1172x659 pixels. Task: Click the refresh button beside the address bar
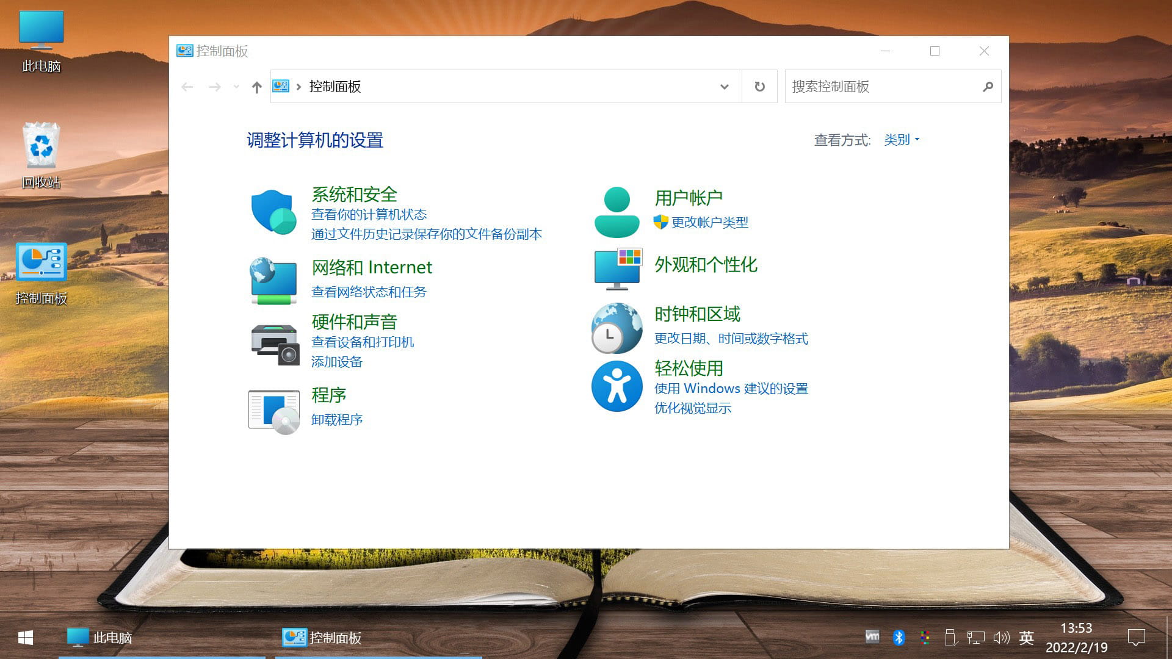[x=759, y=86]
